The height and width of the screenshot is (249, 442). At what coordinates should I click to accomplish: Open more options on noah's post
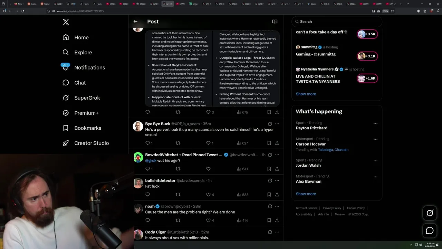277,206
